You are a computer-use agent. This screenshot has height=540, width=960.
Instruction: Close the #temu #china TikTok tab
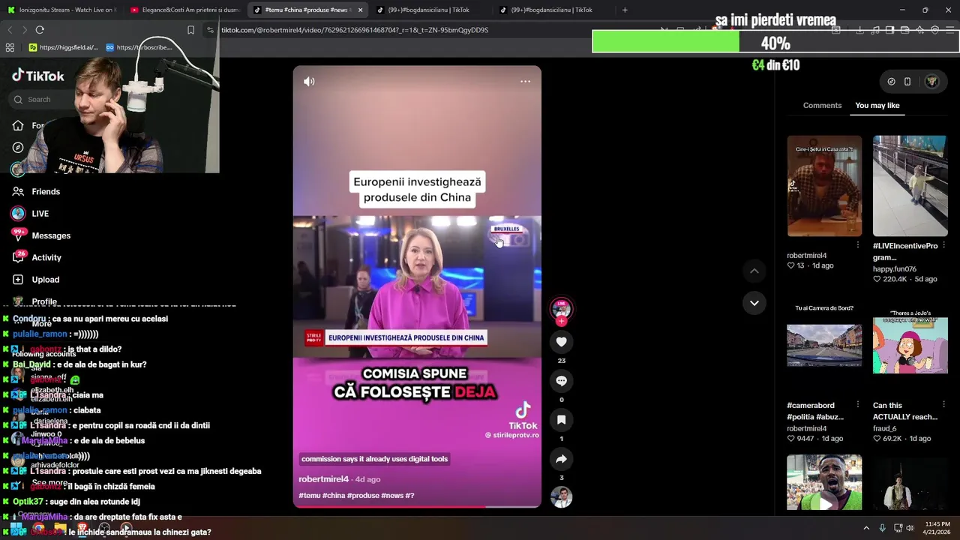tap(360, 10)
